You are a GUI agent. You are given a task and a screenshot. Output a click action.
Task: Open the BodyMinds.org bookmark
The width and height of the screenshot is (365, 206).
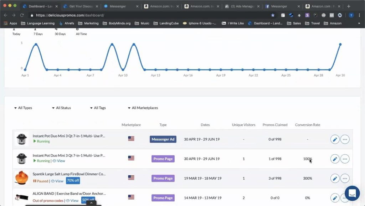pyautogui.click(x=117, y=23)
